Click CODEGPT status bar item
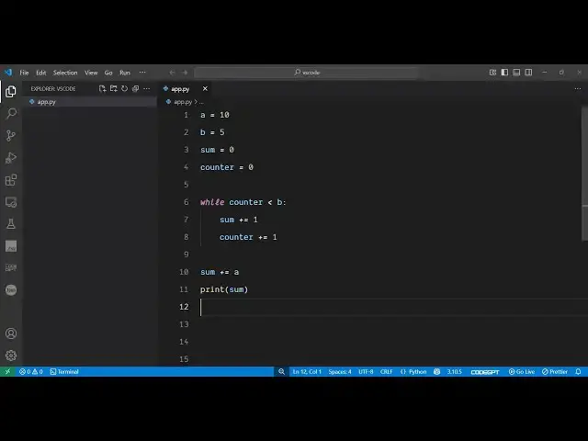 (x=485, y=371)
